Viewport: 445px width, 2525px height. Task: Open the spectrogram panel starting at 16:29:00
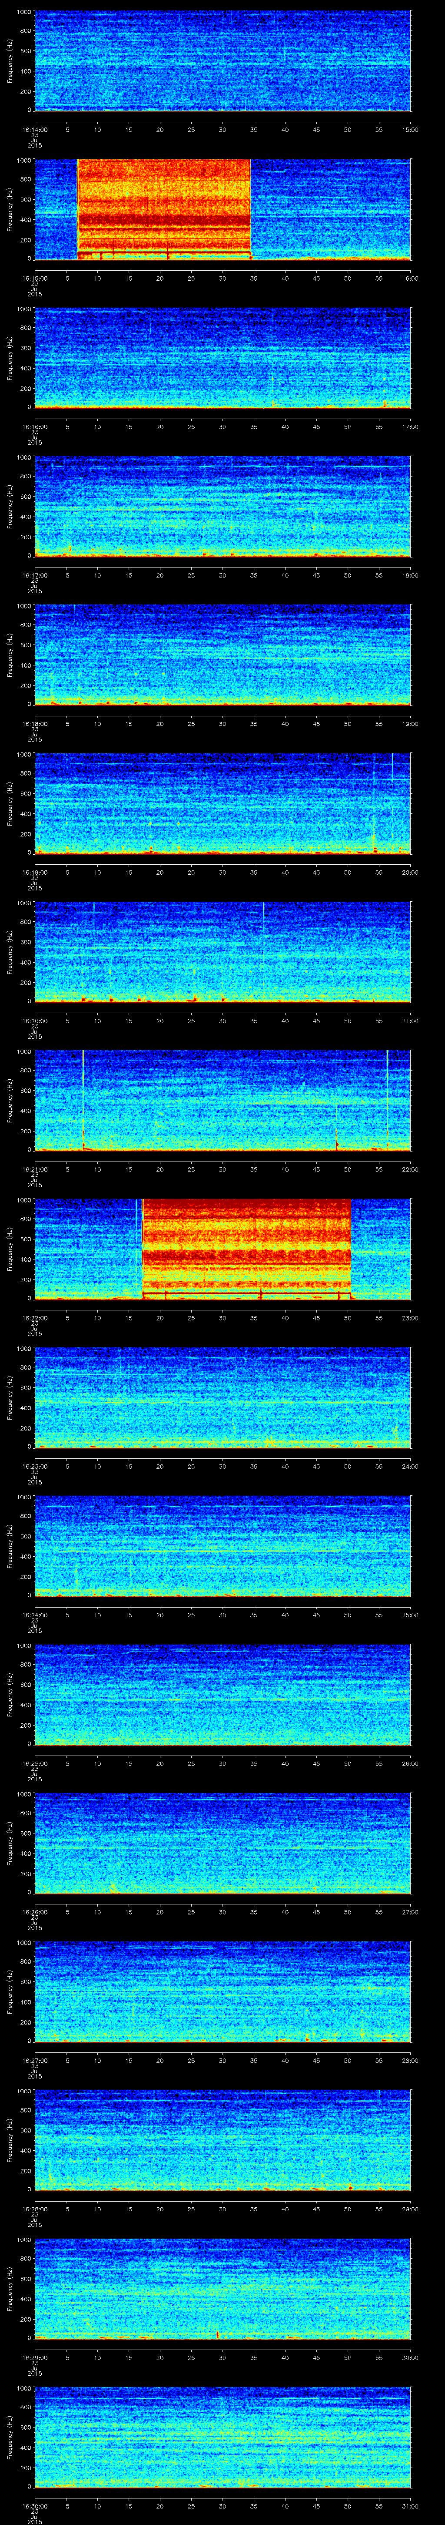click(x=222, y=2288)
